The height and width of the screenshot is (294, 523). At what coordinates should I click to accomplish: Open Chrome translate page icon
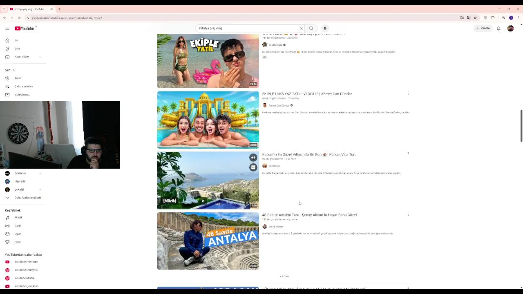468,18
